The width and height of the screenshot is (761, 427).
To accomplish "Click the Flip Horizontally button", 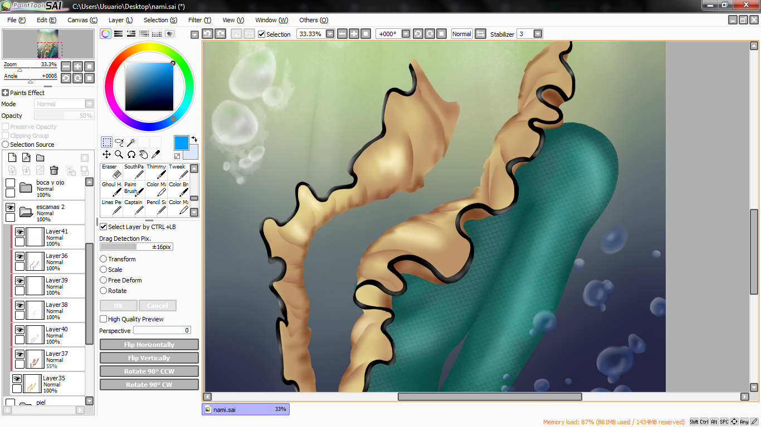I will pos(149,345).
